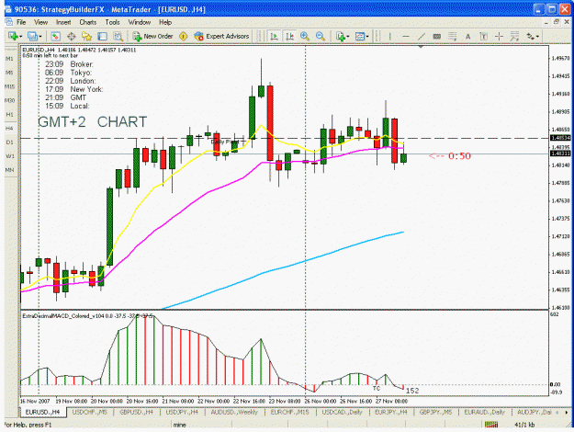Click the connection status bars indicator

(491, 425)
